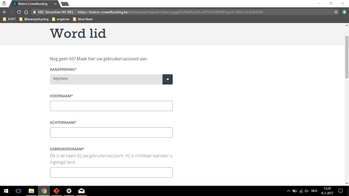Open File Explorer from the taskbar
This screenshot has height=196, width=349.
(31, 191)
